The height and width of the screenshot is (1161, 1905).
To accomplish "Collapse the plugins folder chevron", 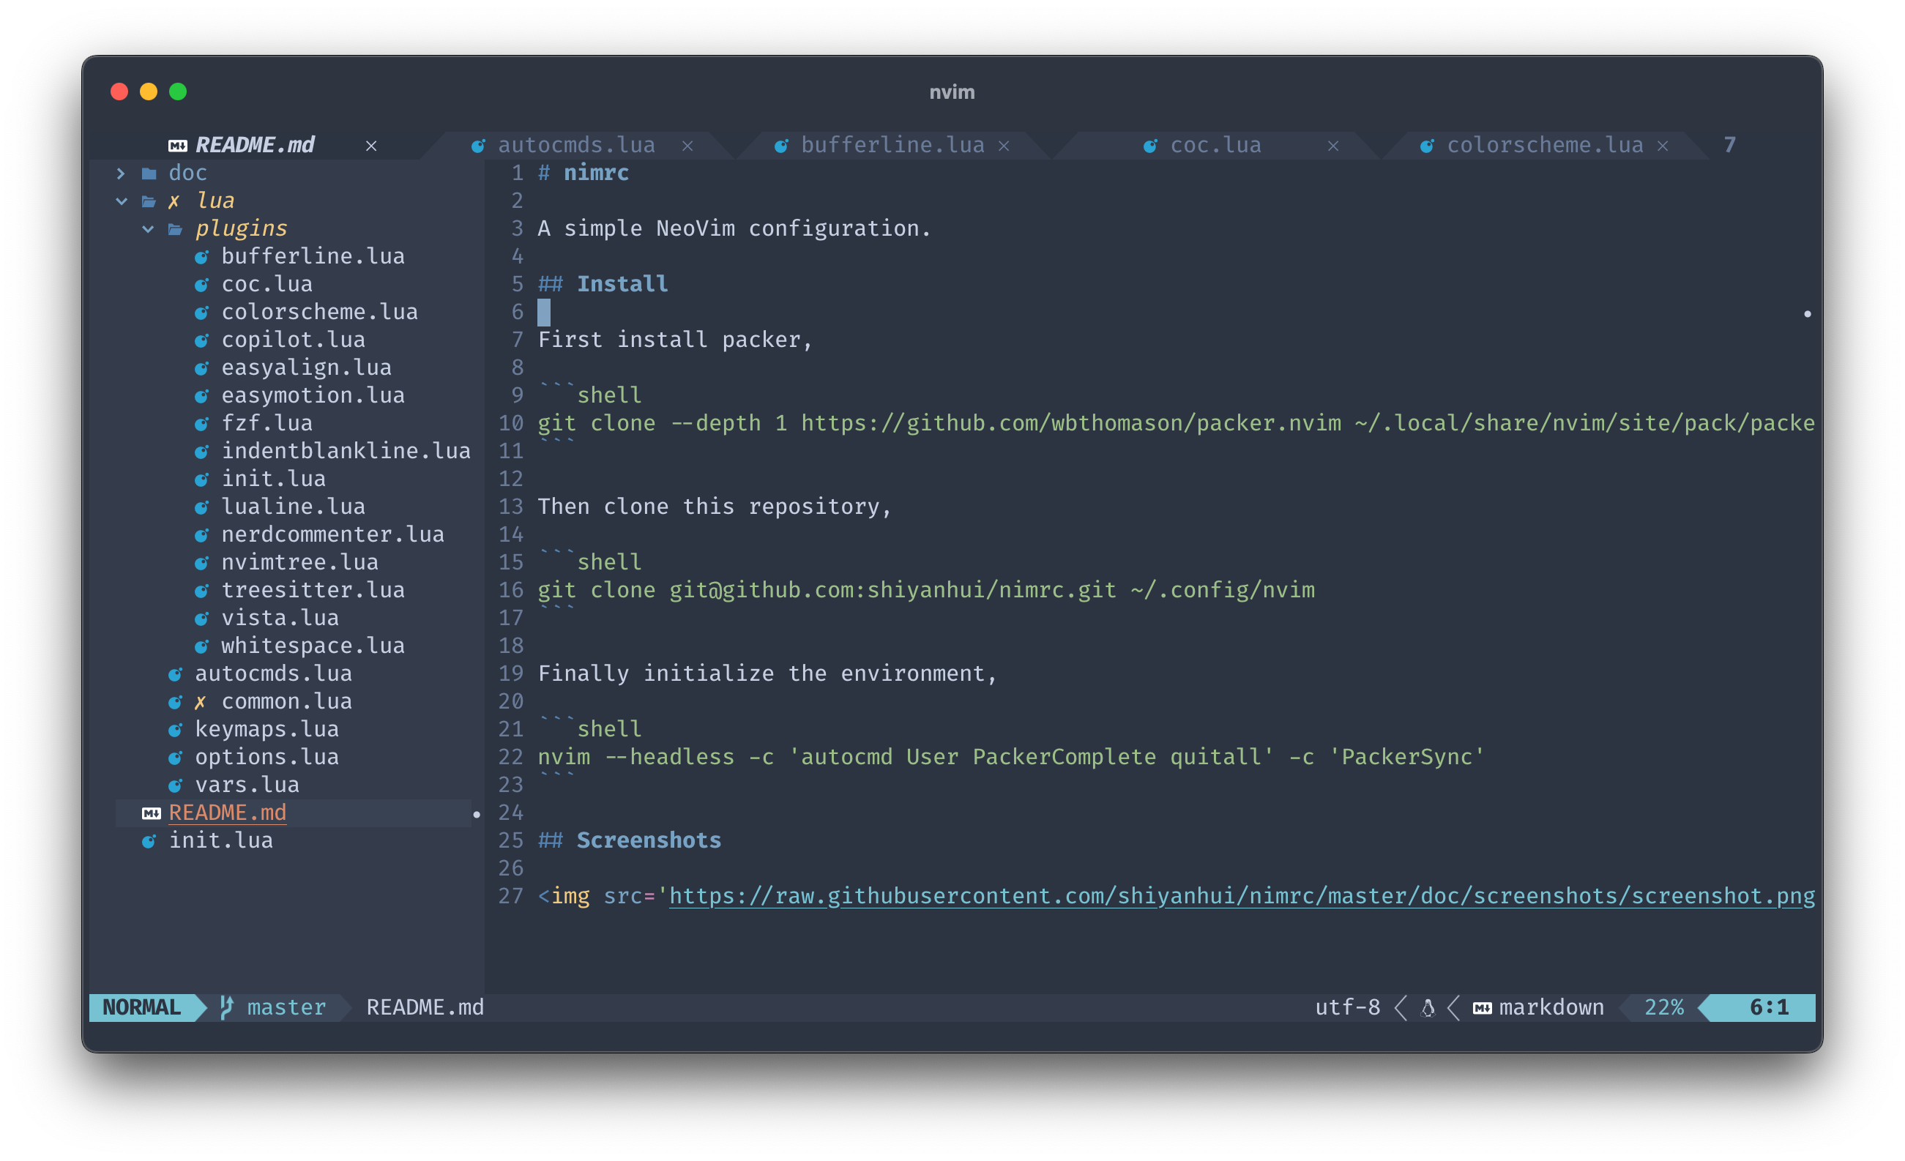I will pos(148,230).
